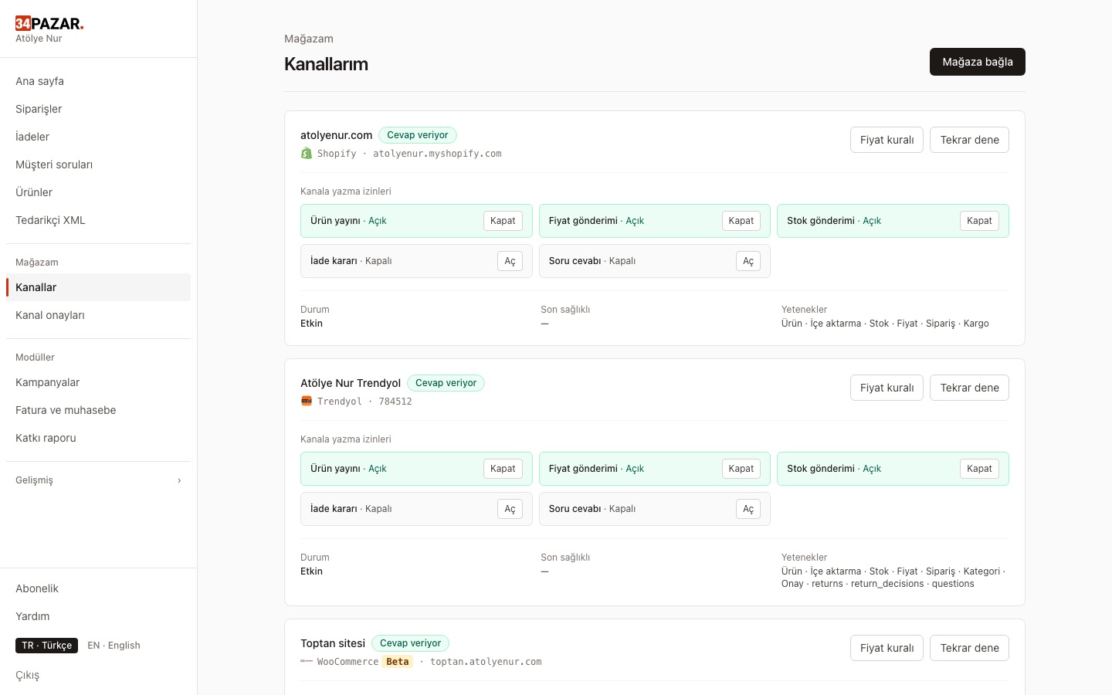Disable Fiyat gönderimi on the Shopify channel
This screenshot has height=695, width=1112.
click(x=741, y=221)
